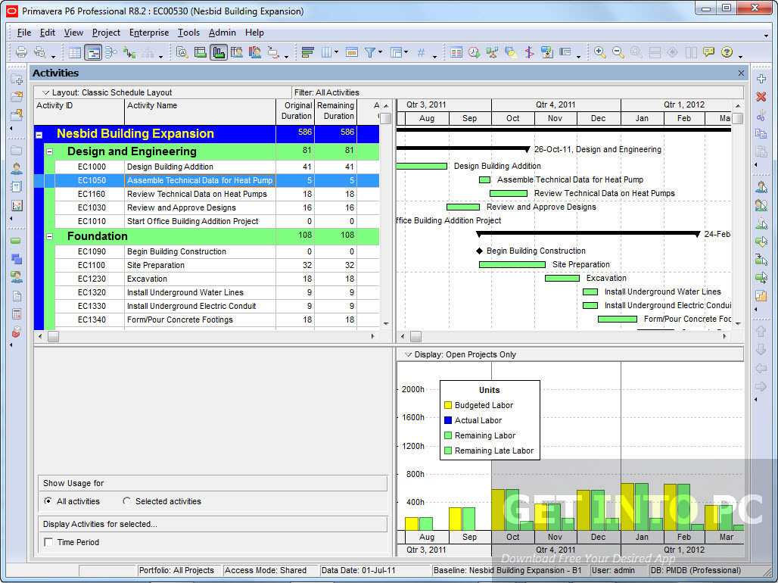Click the Activity ID column header

pyautogui.click(x=79, y=111)
